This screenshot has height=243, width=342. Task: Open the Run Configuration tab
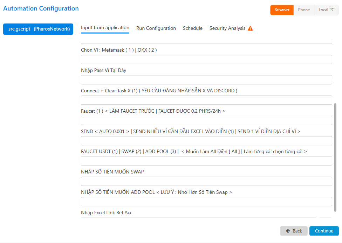[x=156, y=28]
